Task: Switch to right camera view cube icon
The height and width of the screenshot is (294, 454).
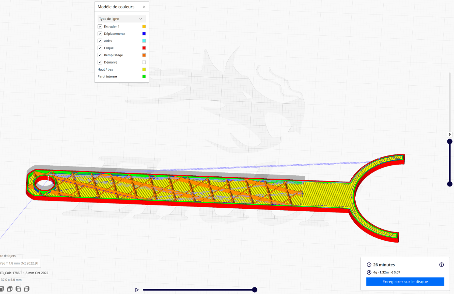Action: [x=27, y=289]
